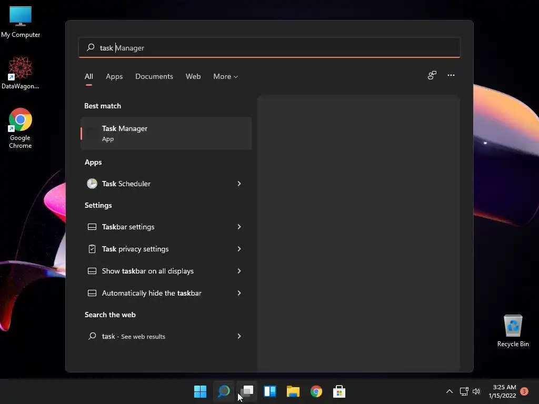
Task: Click the Search icon on the taskbar
Action: coord(224,391)
